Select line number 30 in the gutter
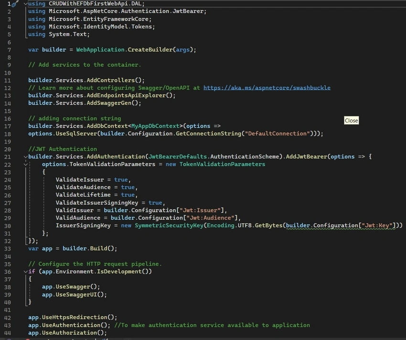The image size is (406, 340). [8, 226]
